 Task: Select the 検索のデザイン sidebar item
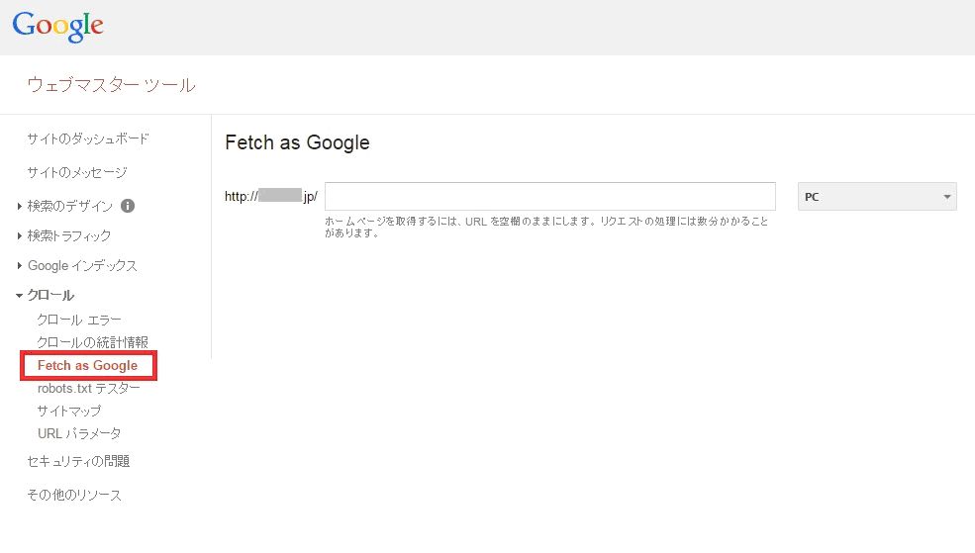pos(70,206)
